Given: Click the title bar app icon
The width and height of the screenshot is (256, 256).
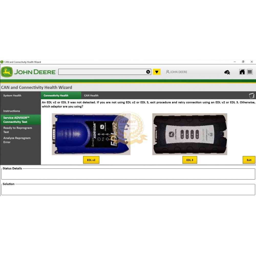Looking at the screenshot, I should [2, 62].
